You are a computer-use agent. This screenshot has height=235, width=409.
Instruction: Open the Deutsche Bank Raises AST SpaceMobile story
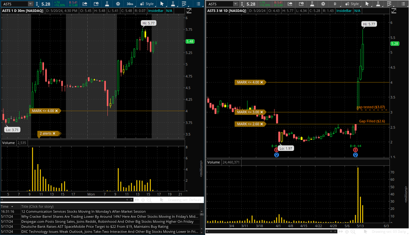95,226
